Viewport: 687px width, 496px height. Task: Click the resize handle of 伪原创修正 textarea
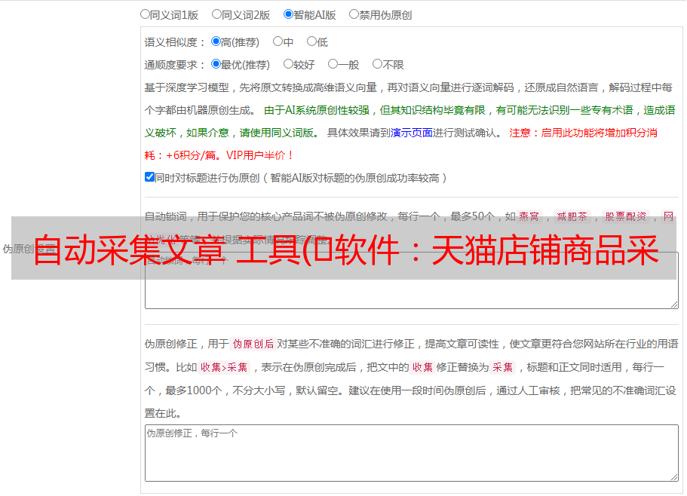(x=673, y=476)
